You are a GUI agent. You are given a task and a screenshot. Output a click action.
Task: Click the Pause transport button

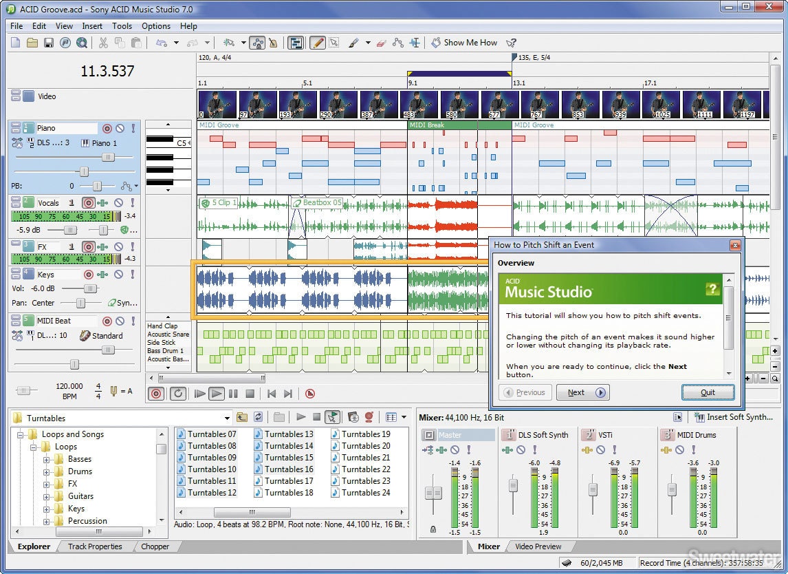[233, 394]
